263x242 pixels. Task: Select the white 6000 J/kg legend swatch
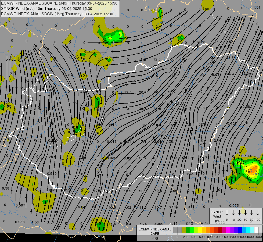point(256,230)
